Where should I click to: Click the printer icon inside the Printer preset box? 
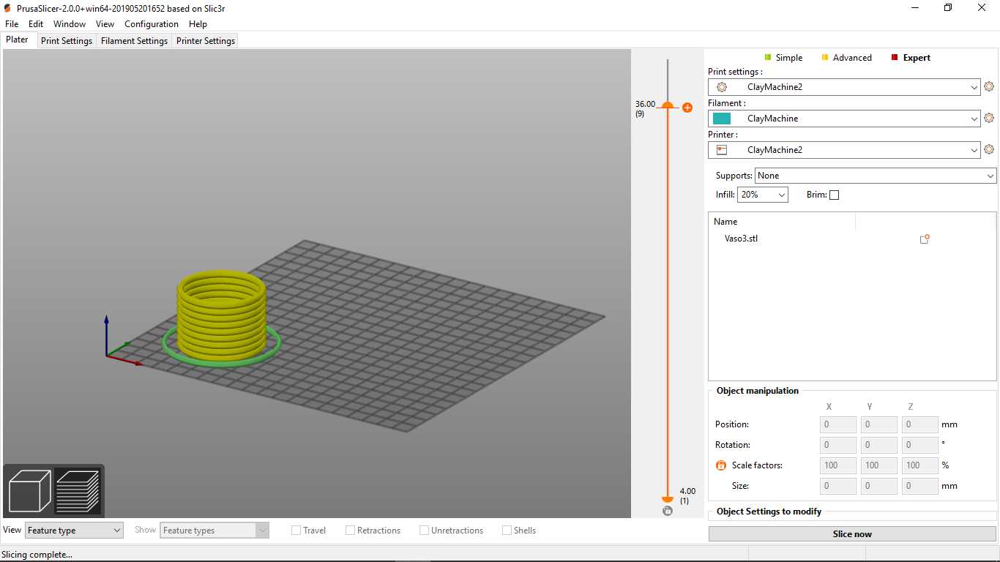coord(722,150)
